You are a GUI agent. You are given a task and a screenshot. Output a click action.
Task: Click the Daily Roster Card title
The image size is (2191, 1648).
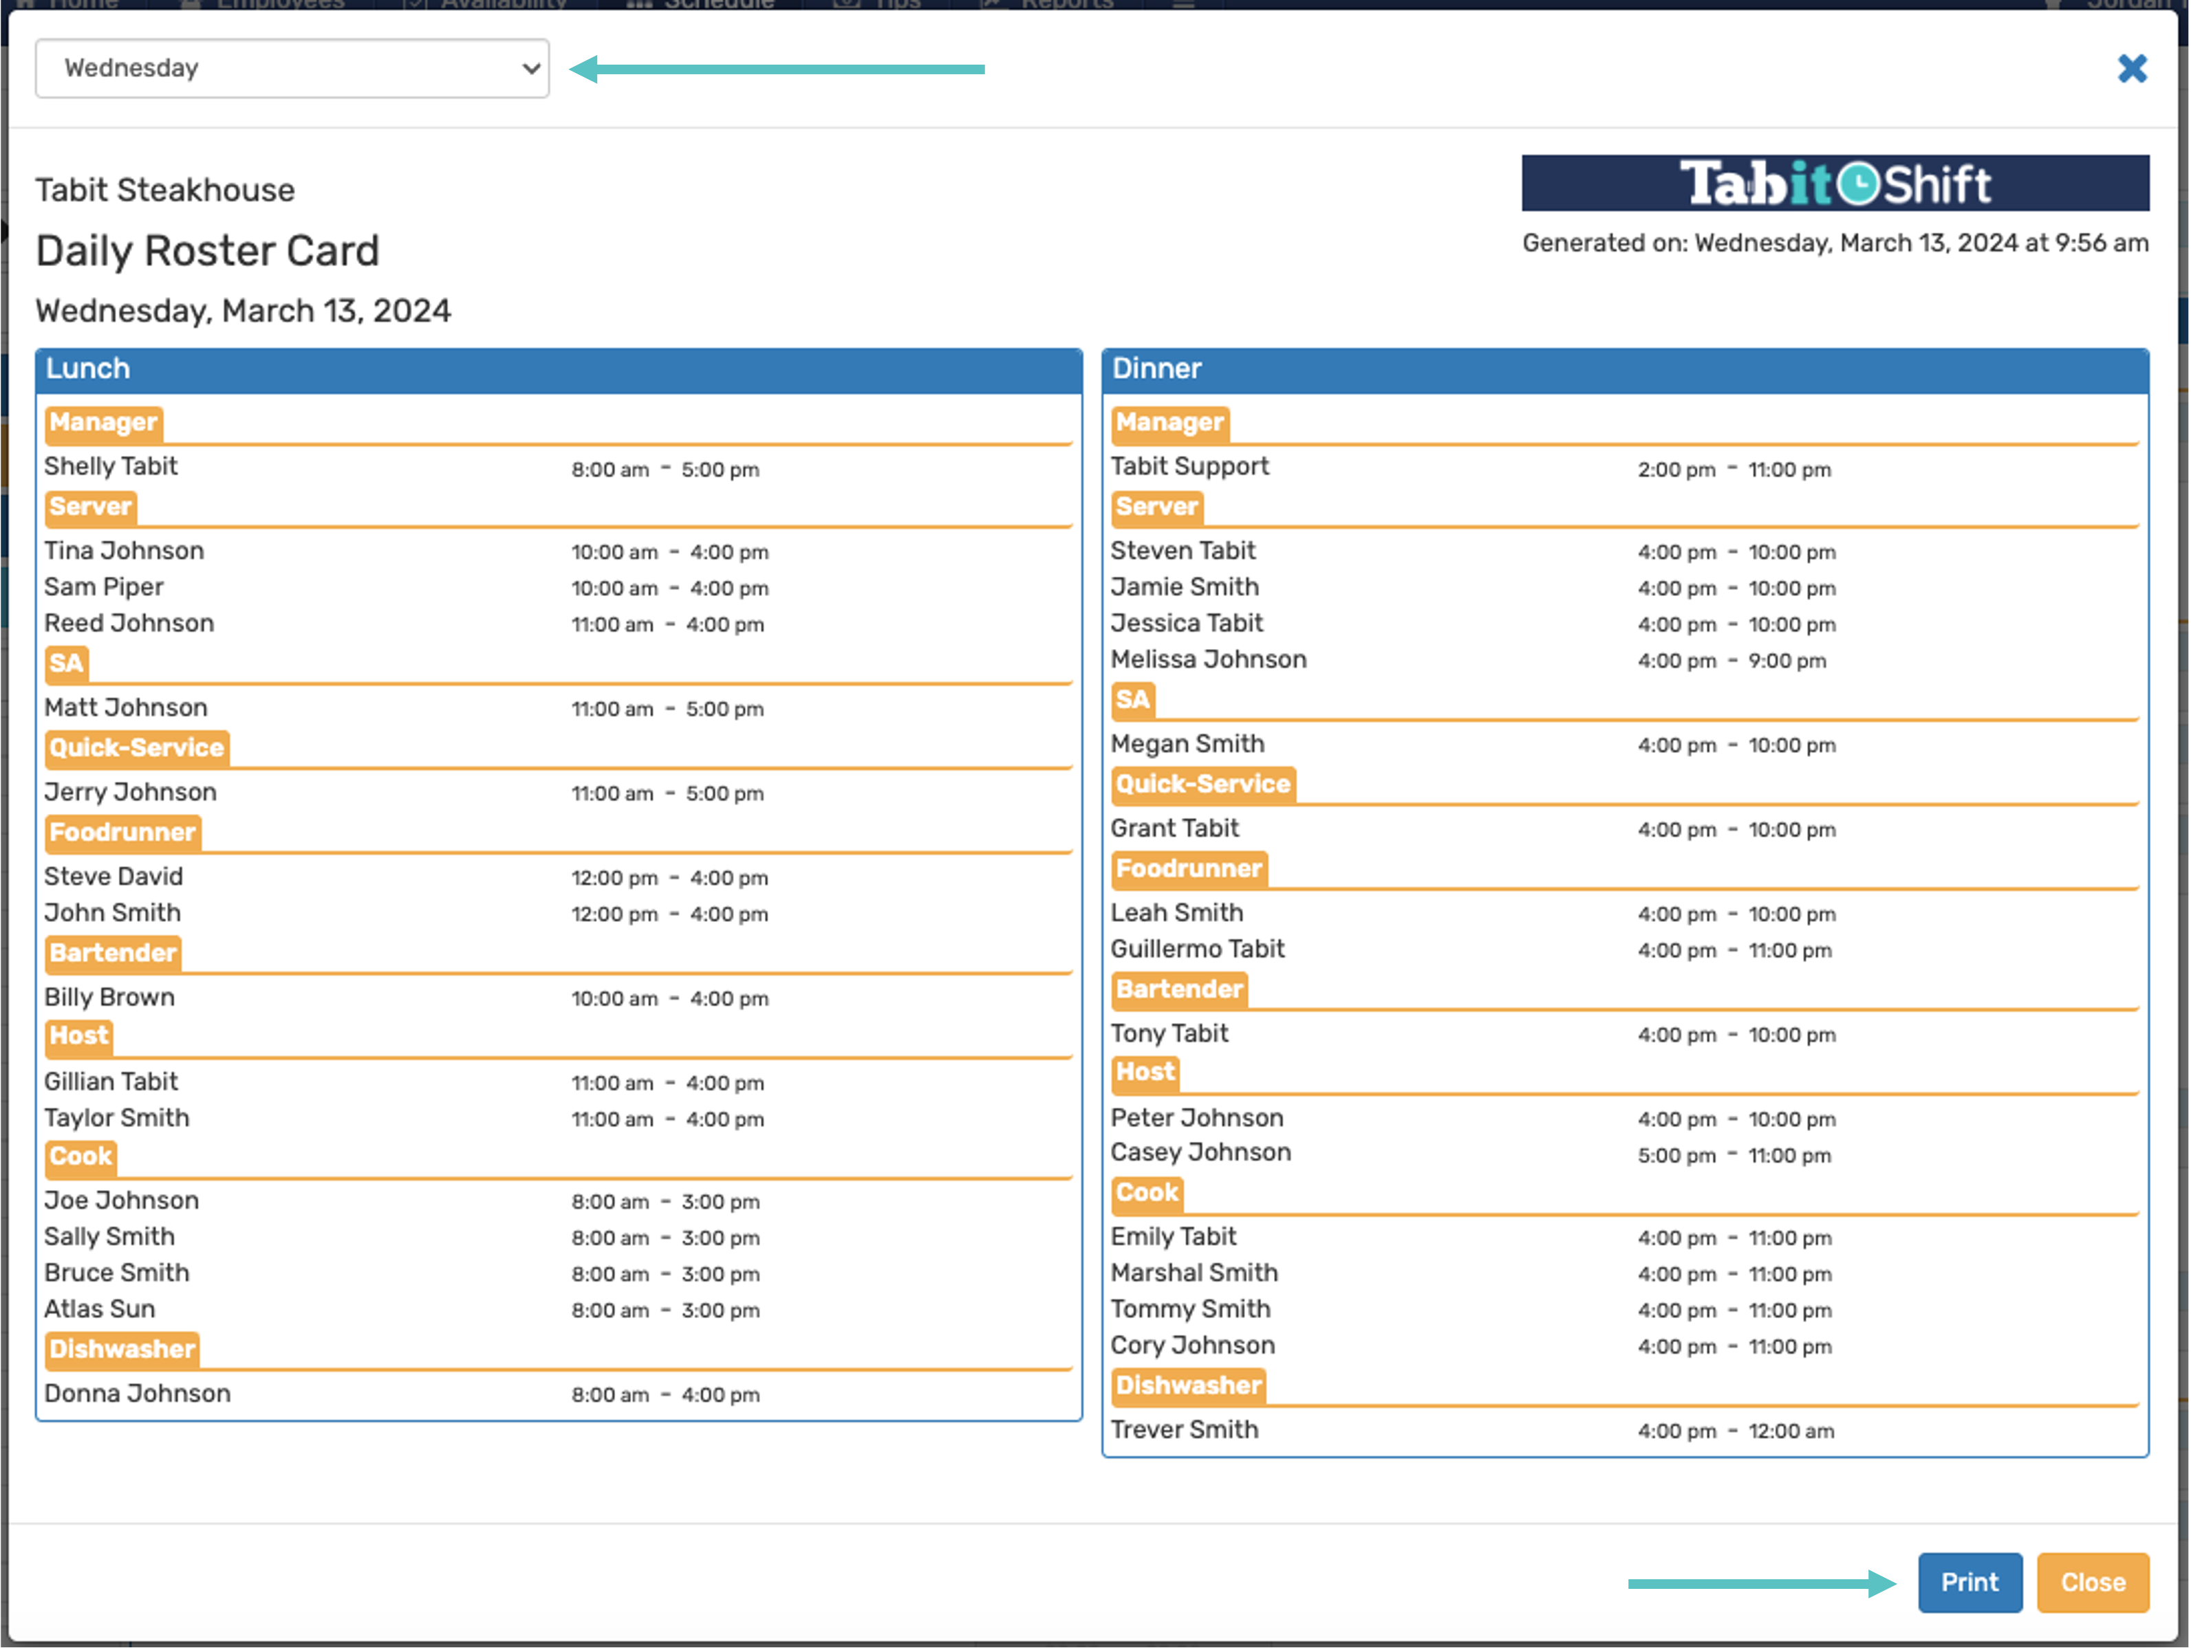point(207,250)
